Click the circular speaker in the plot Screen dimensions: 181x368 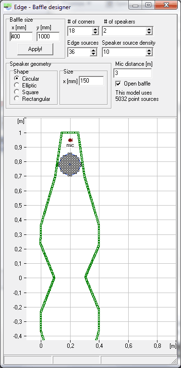tap(70, 164)
